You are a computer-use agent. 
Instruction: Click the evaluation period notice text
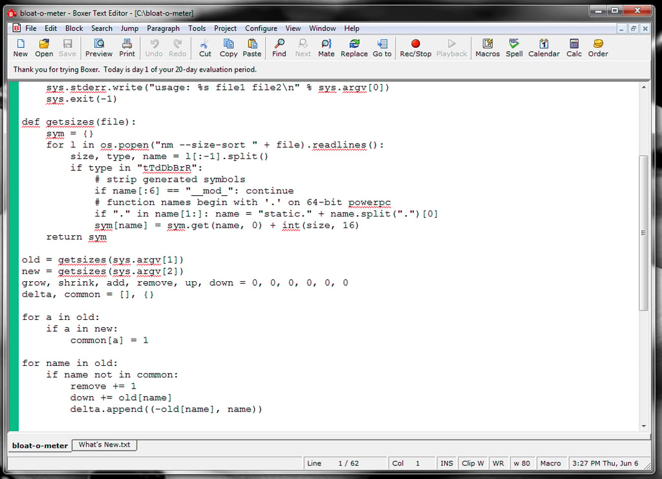tap(134, 70)
